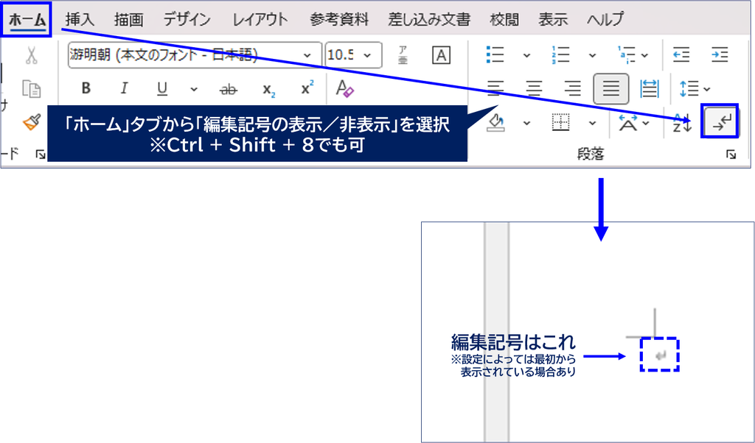Click the enclosed character border icon

(441, 55)
